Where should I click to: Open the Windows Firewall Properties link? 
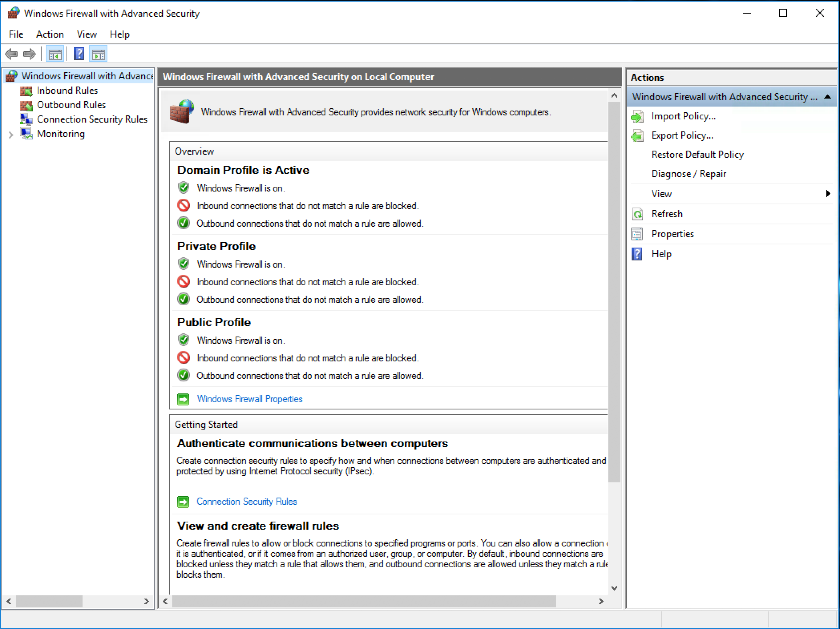(249, 399)
